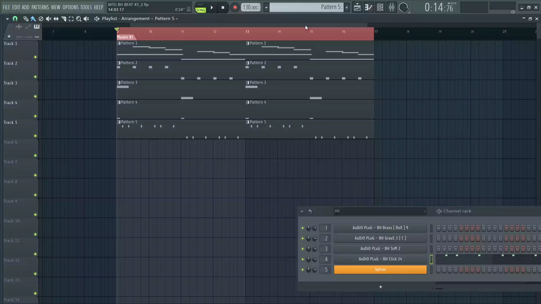Open the Mixer view icon

click(x=392, y=8)
